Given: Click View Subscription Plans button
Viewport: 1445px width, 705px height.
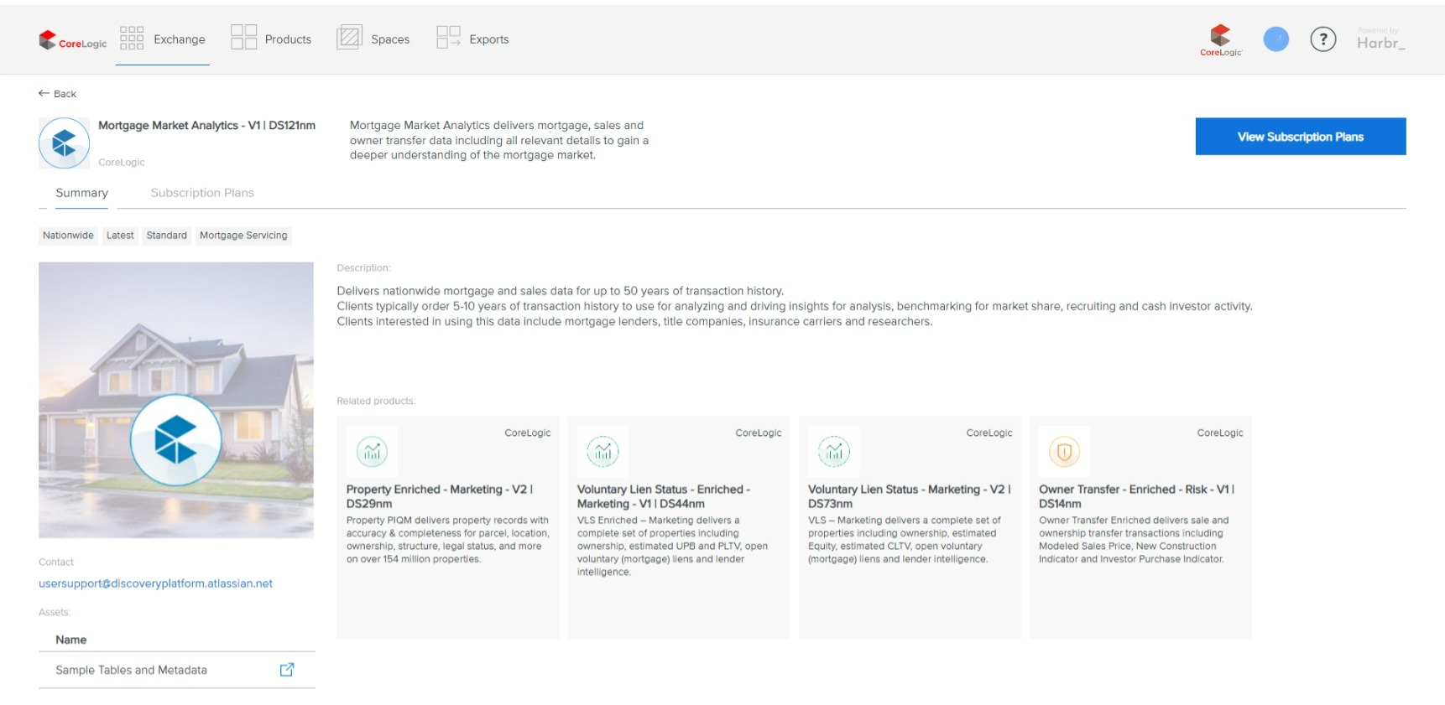Looking at the screenshot, I should 1300,137.
